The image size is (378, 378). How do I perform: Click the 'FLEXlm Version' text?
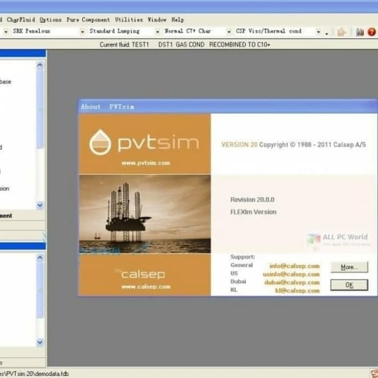[x=253, y=212]
